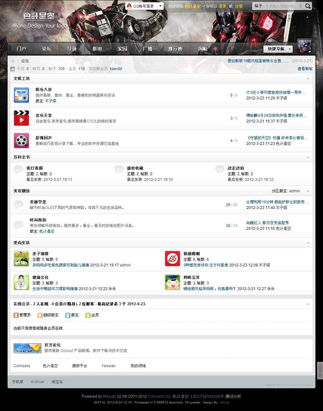Image resolution: width=323 pixels, height=411 pixels.
Task: Click the home icon in breadcrumb
Action: pyautogui.click(x=13, y=61)
